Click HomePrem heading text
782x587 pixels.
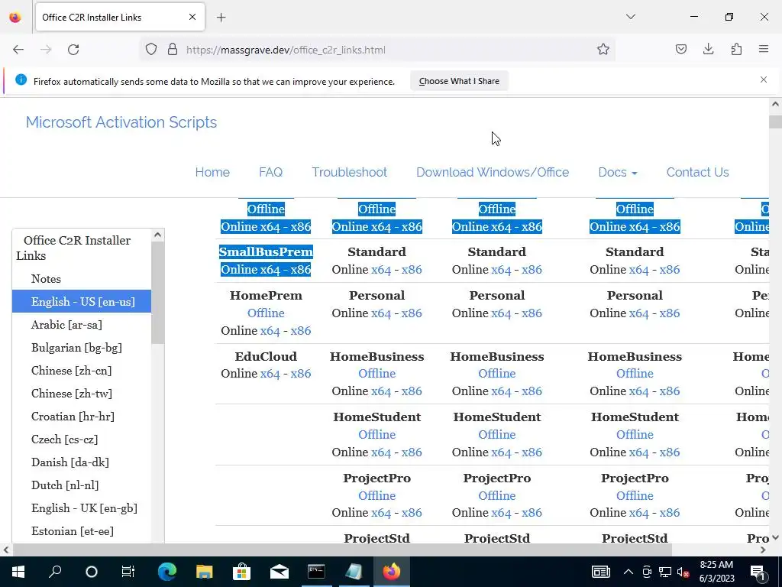click(266, 296)
